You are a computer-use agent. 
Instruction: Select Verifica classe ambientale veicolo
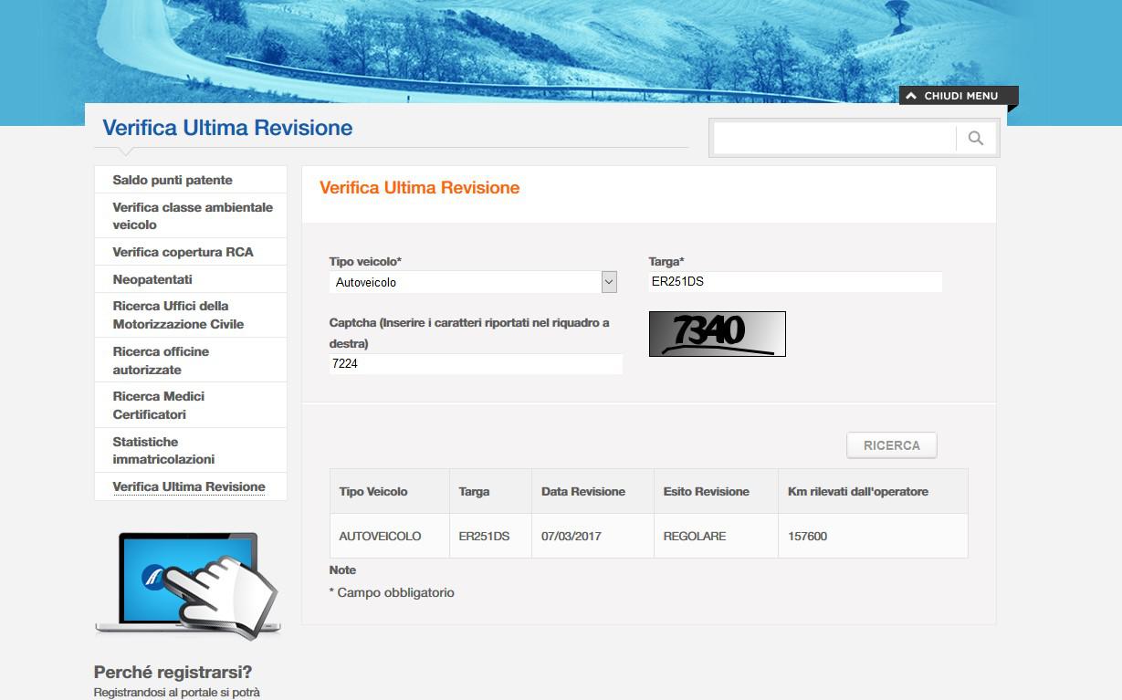coord(192,216)
